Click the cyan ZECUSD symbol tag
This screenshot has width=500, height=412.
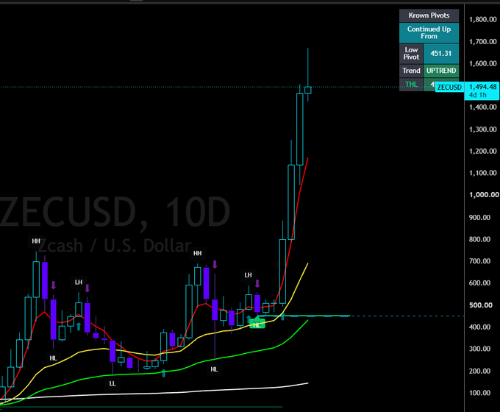point(449,87)
